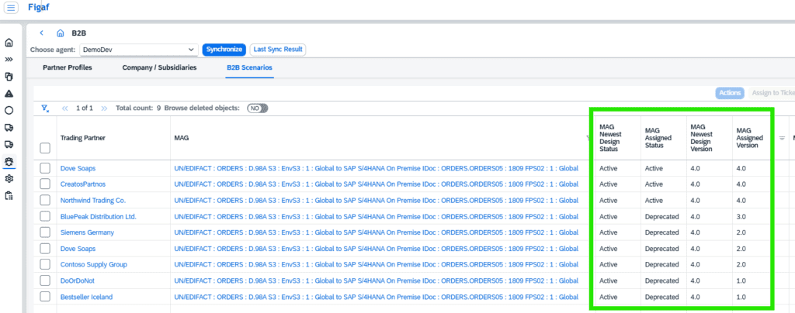Go back with the chevron before B2B
The width and height of the screenshot is (795, 313).
click(42, 33)
